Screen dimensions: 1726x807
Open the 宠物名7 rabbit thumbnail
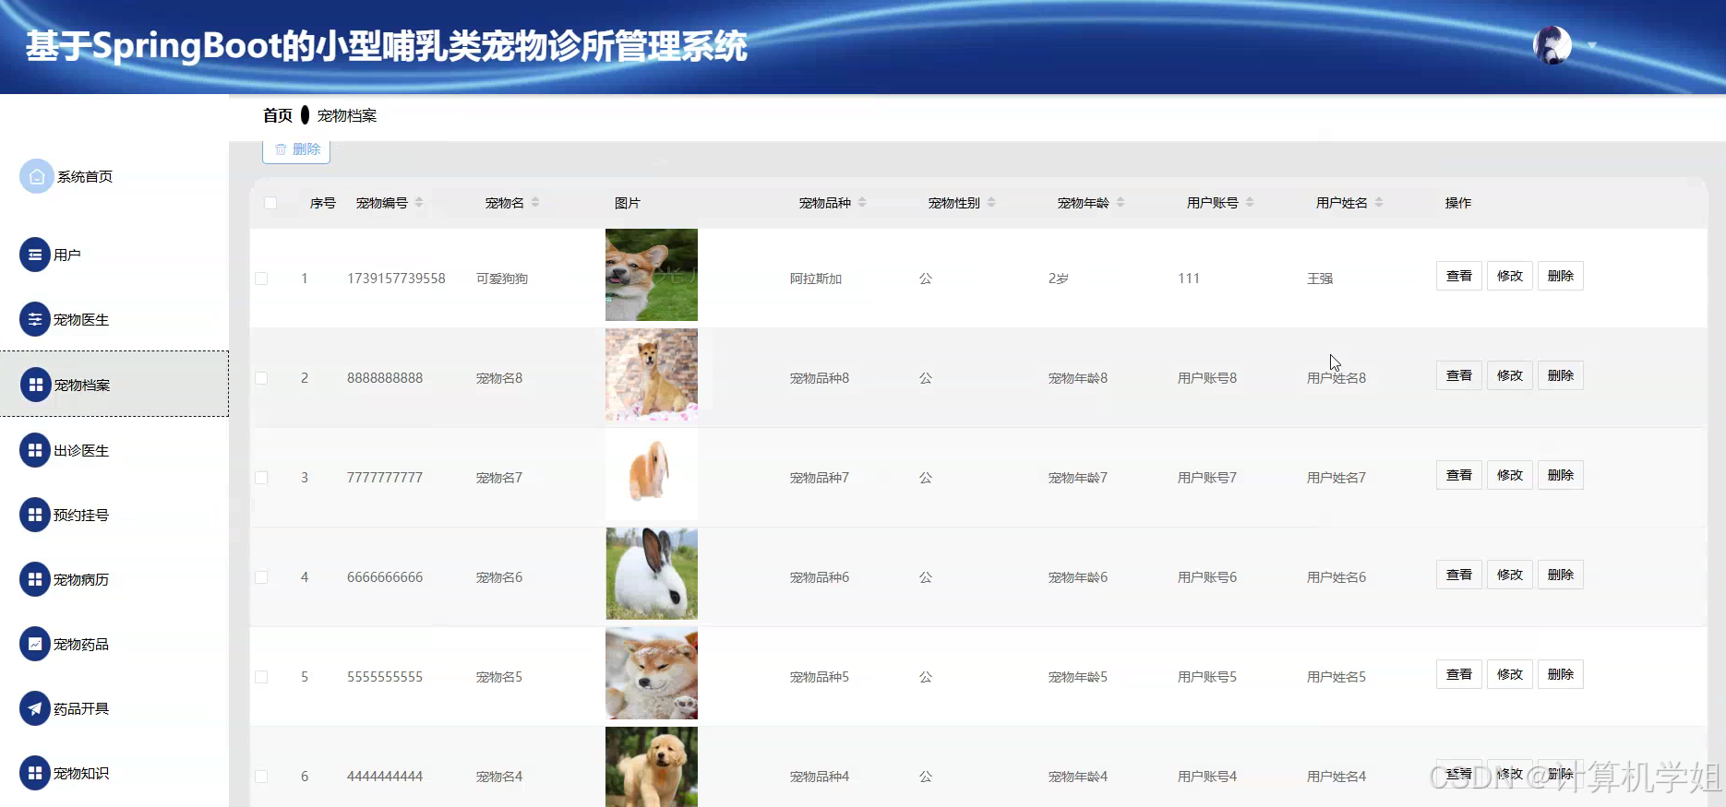click(x=652, y=474)
